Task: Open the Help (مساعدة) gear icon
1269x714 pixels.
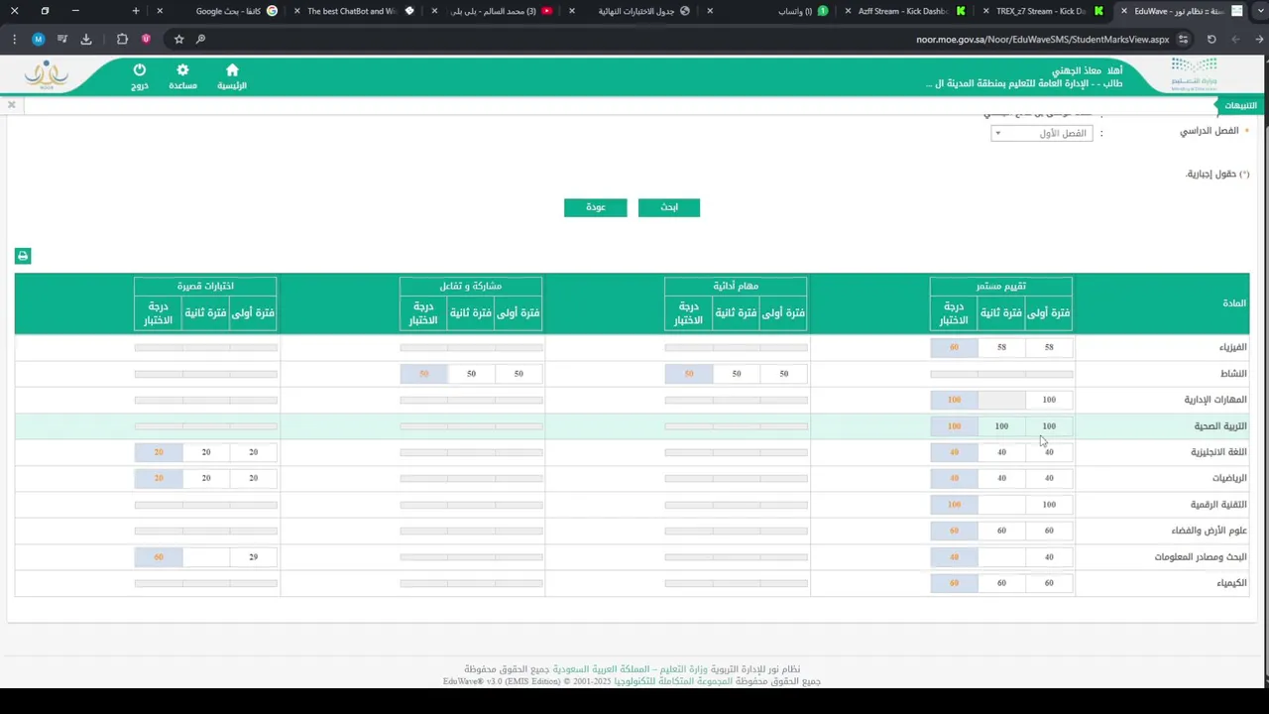Action: [x=182, y=76]
